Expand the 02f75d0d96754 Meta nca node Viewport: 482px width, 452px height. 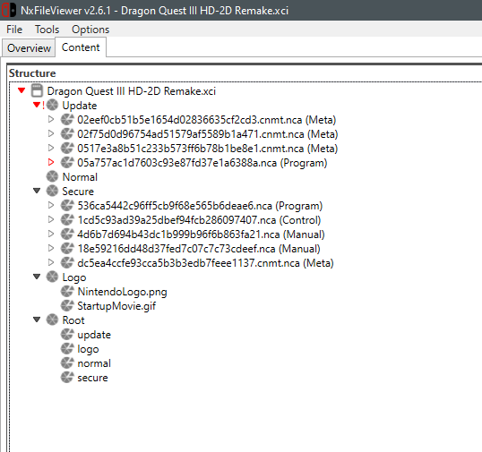(51, 133)
